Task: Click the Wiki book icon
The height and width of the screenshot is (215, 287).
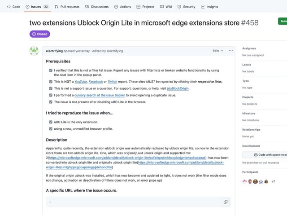Action: (162, 7)
